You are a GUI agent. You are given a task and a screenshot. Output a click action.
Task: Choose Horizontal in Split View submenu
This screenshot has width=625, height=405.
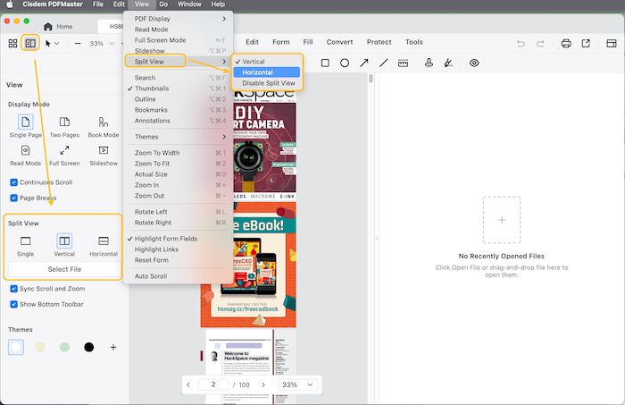pos(258,72)
